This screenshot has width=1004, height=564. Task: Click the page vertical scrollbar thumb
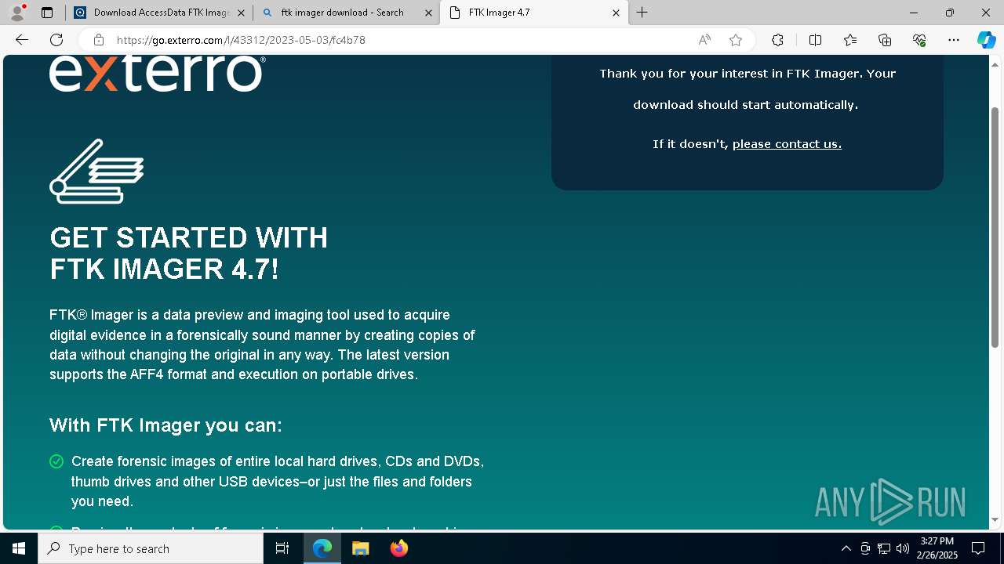click(x=995, y=227)
